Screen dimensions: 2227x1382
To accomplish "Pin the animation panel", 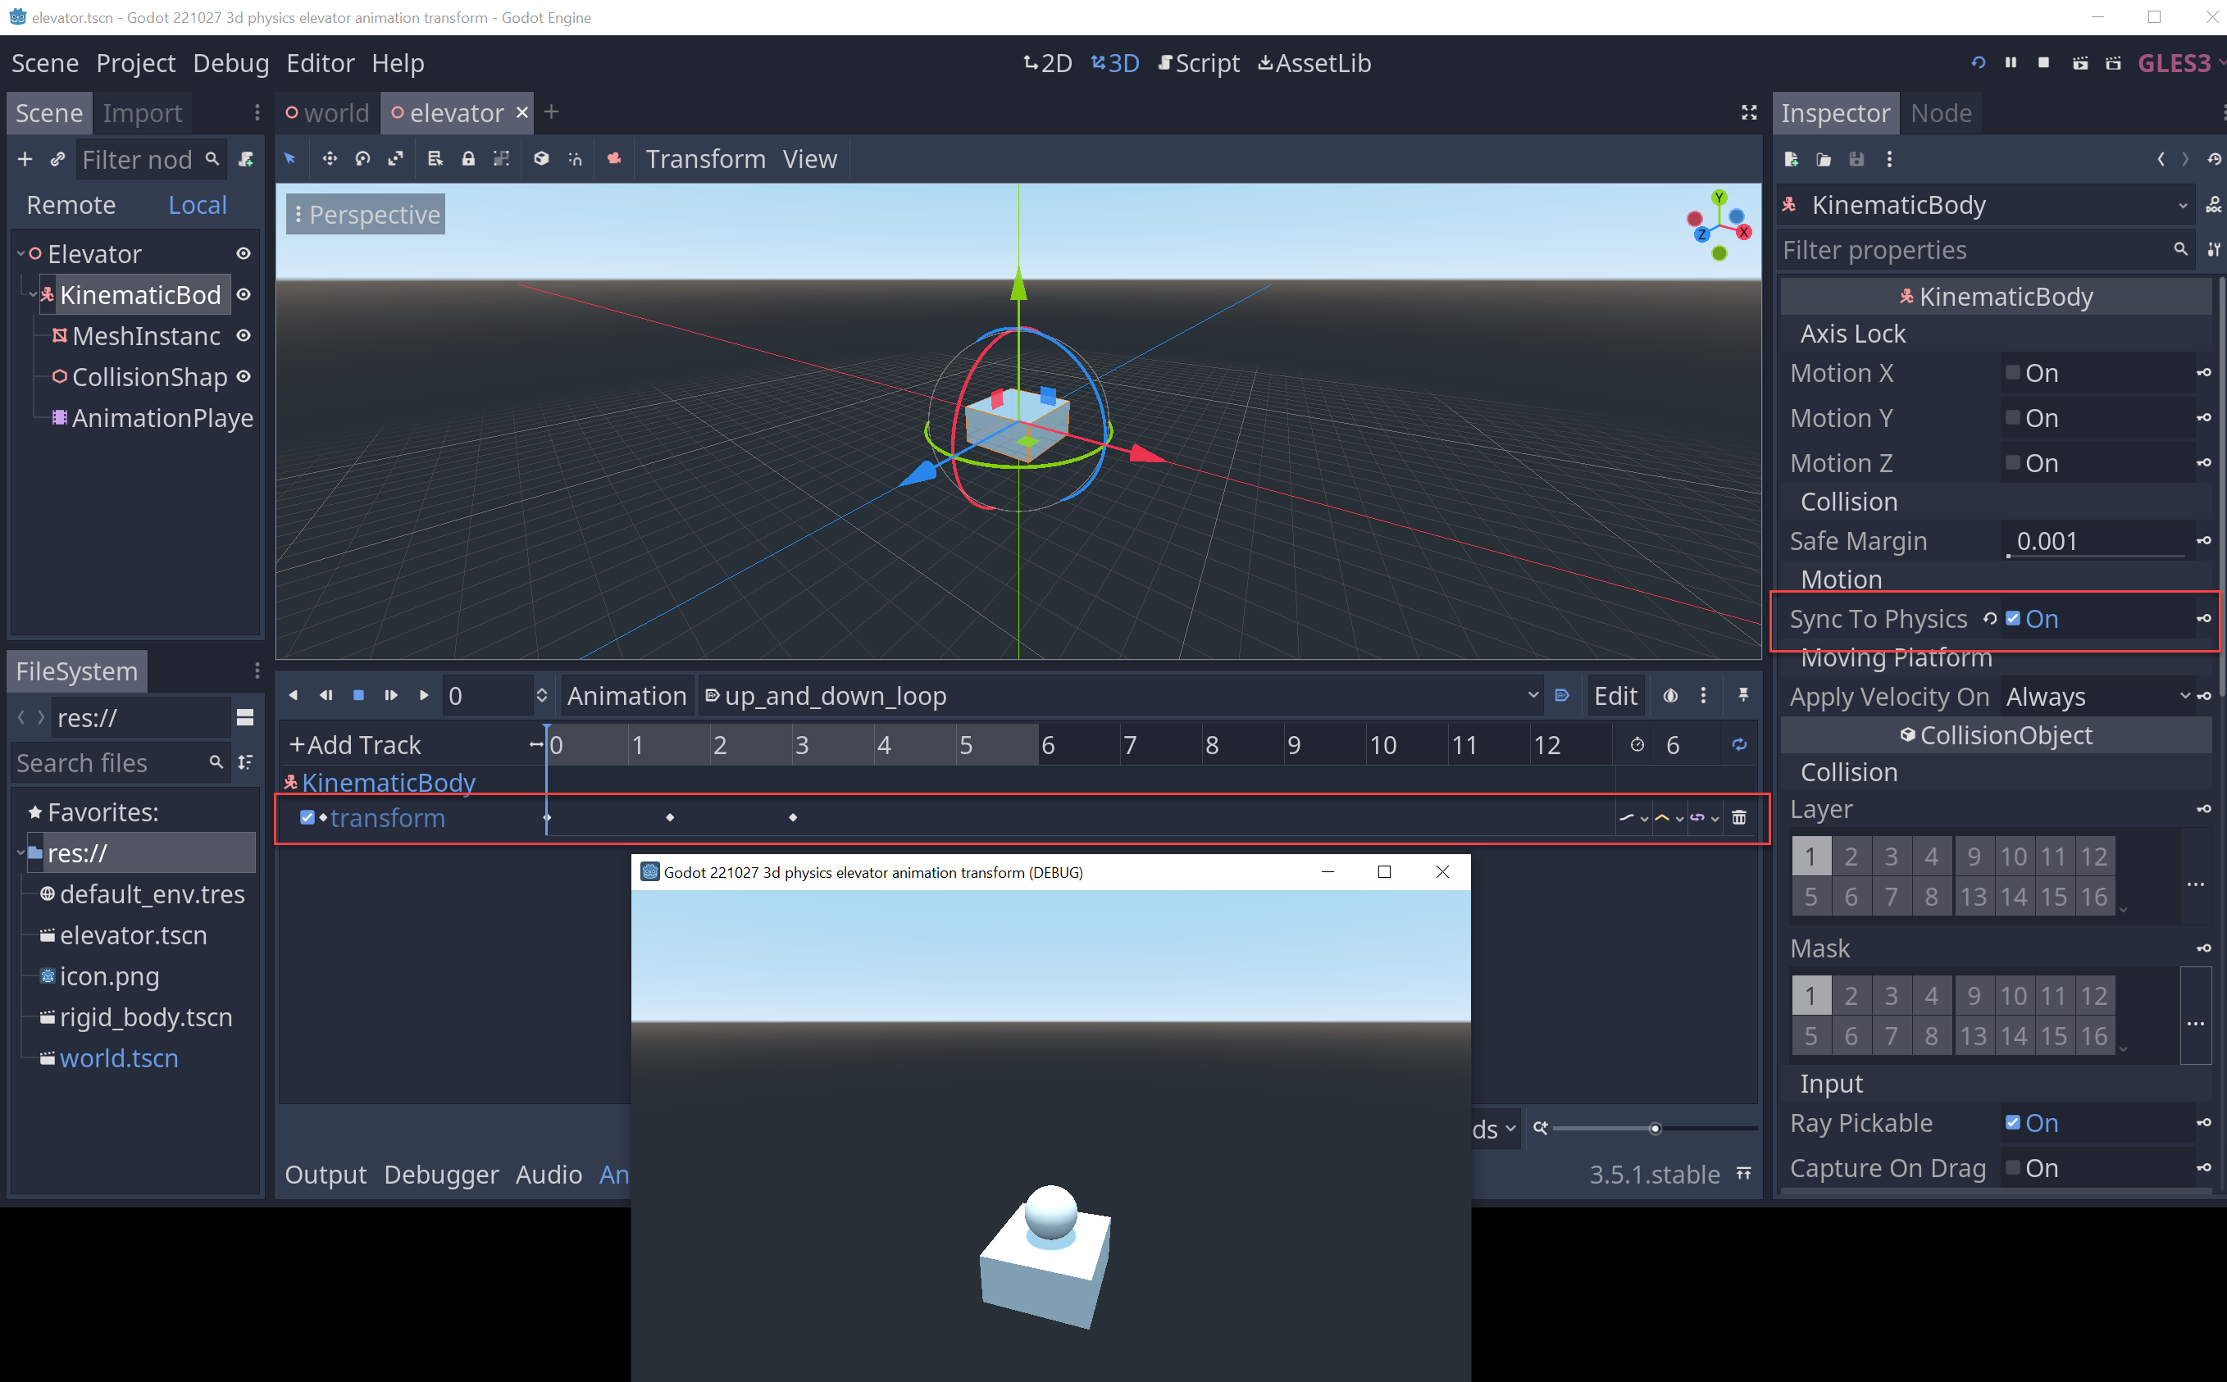I will [x=1742, y=696].
